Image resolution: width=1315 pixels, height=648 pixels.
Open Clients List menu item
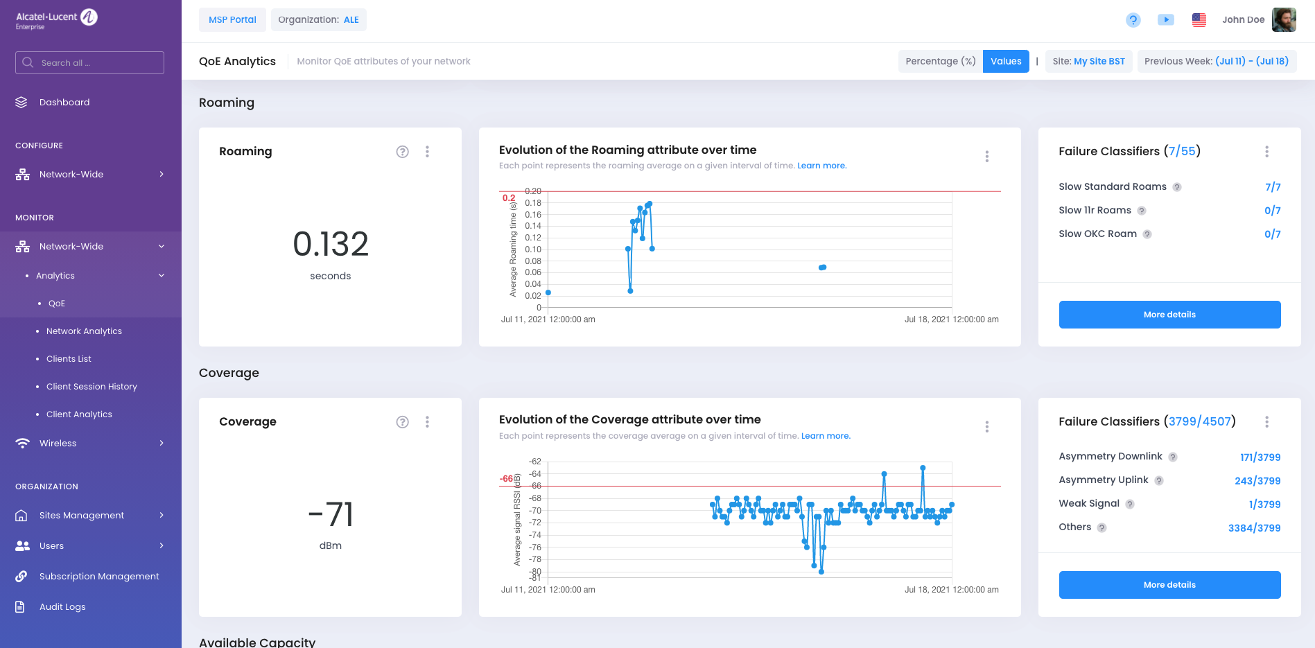(x=91, y=359)
